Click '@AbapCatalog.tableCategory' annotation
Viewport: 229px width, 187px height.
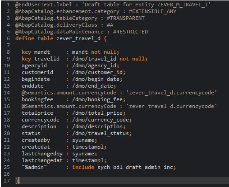[x=56, y=18]
